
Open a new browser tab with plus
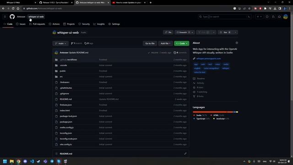tap(151, 3)
